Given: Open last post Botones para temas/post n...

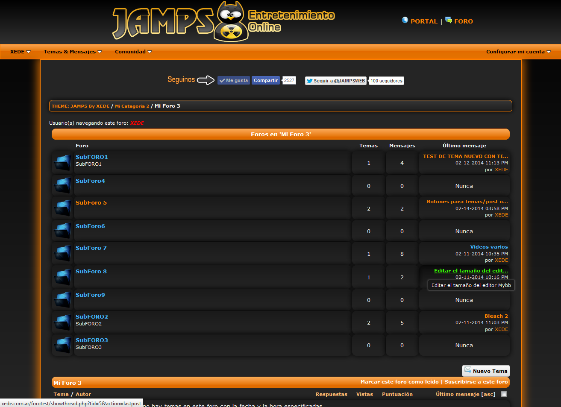Looking at the screenshot, I should click(x=467, y=202).
